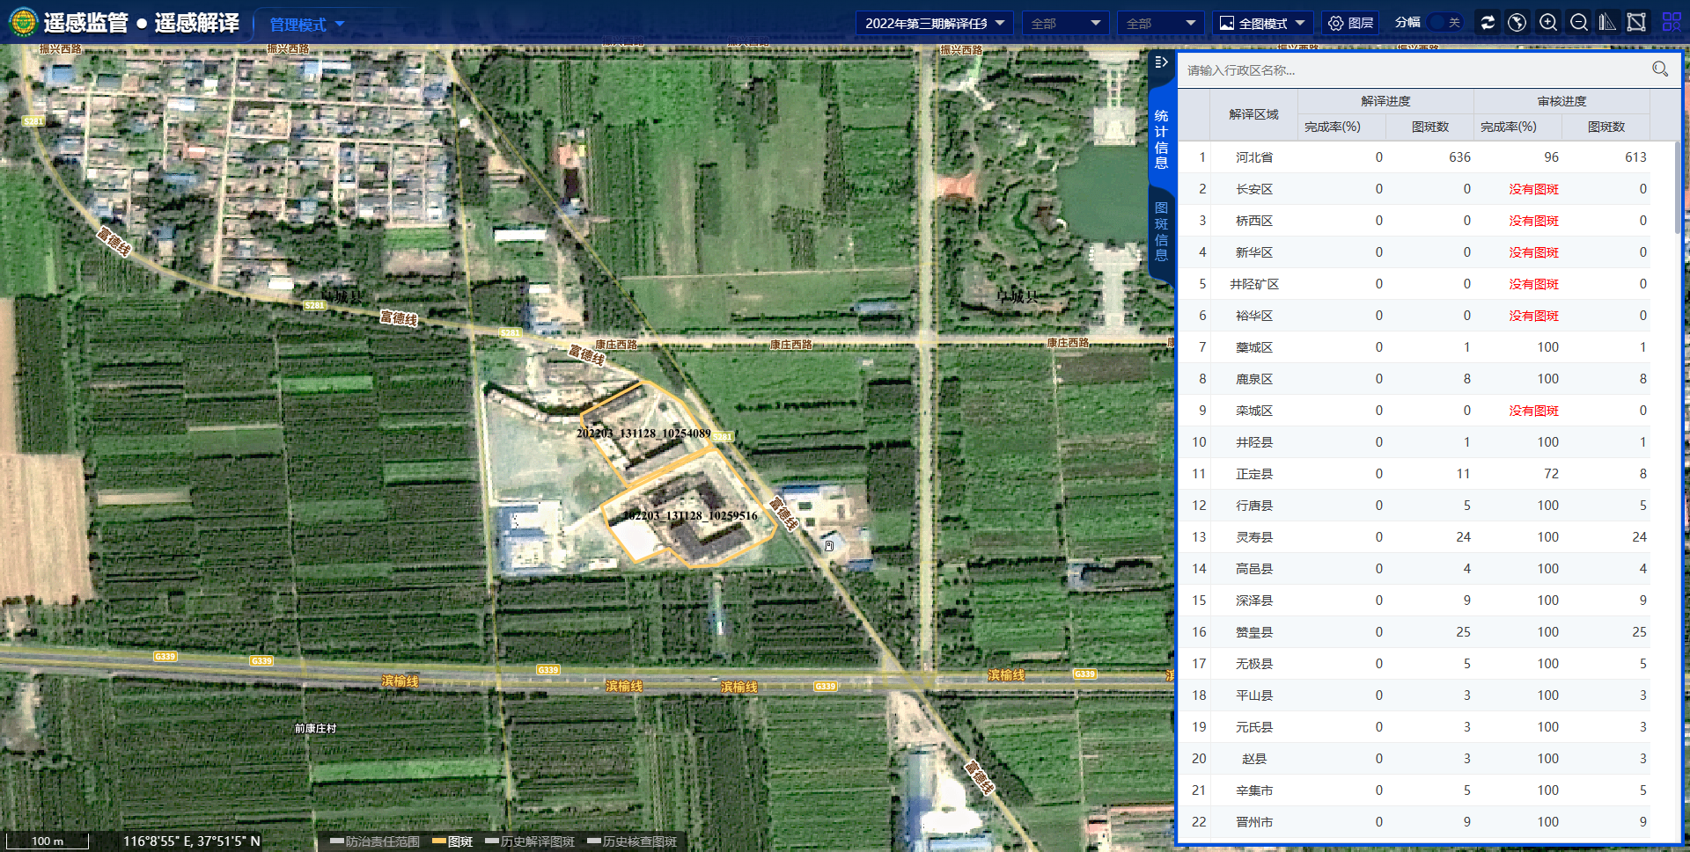Toggle the 分幅 switch on
The image size is (1690, 852).
click(x=1444, y=23)
